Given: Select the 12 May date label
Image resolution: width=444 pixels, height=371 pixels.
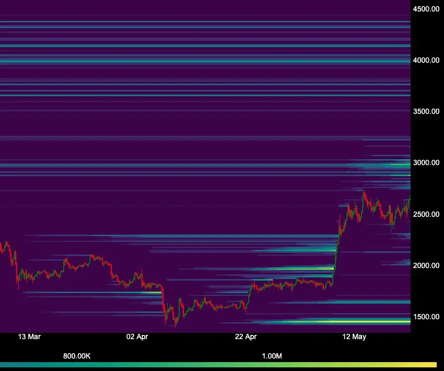Looking at the screenshot, I should (354, 337).
